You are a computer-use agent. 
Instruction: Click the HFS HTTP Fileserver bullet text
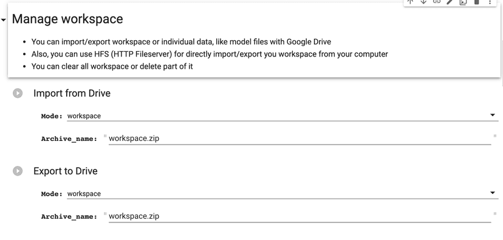coord(210,54)
